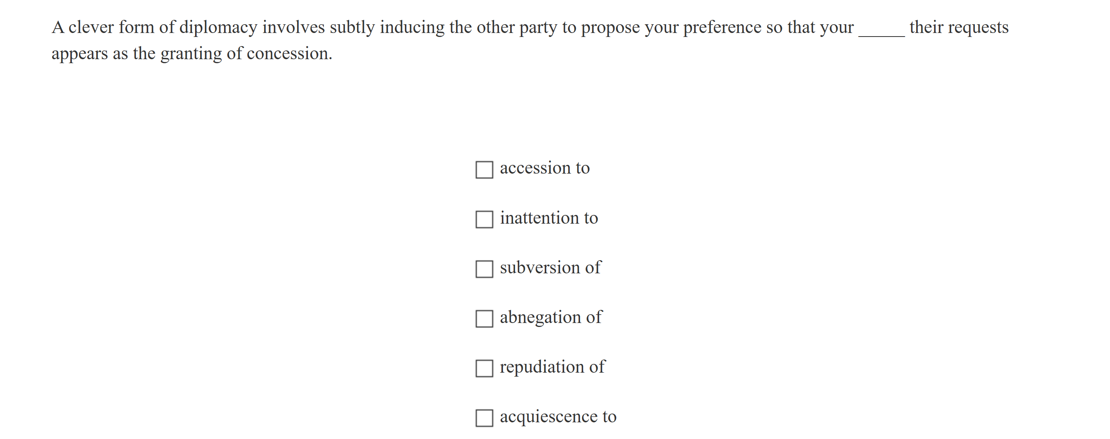The height and width of the screenshot is (439, 1110).
Task: Check the "subversion of" answer option
Action: tap(484, 269)
